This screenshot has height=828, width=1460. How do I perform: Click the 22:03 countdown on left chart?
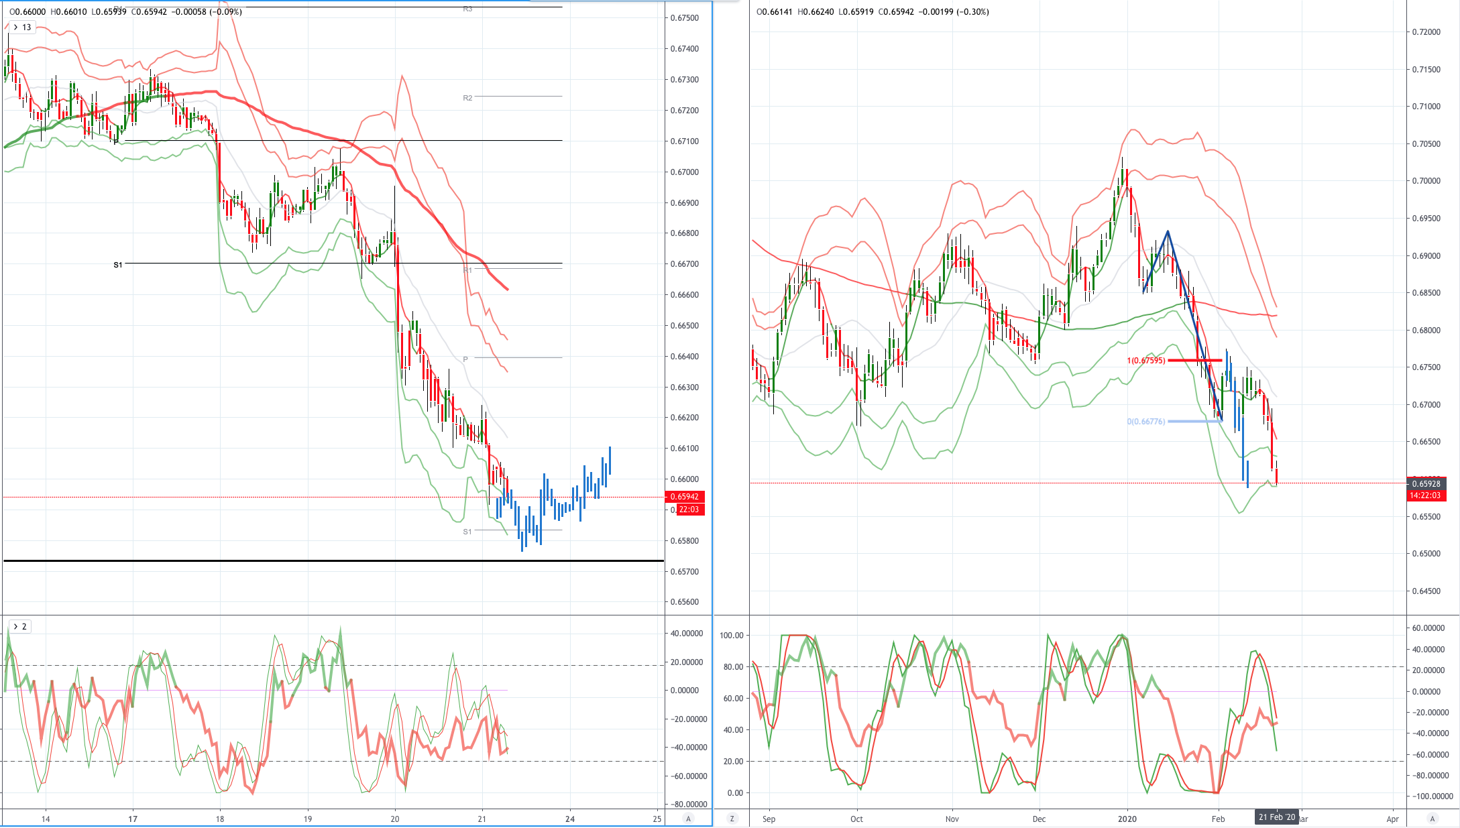click(x=689, y=510)
